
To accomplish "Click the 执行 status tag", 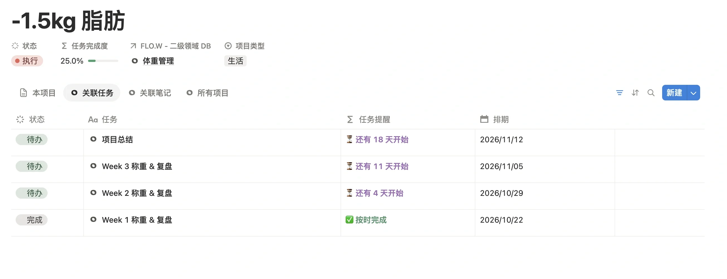I will pyautogui.click(x=27, y=61).
